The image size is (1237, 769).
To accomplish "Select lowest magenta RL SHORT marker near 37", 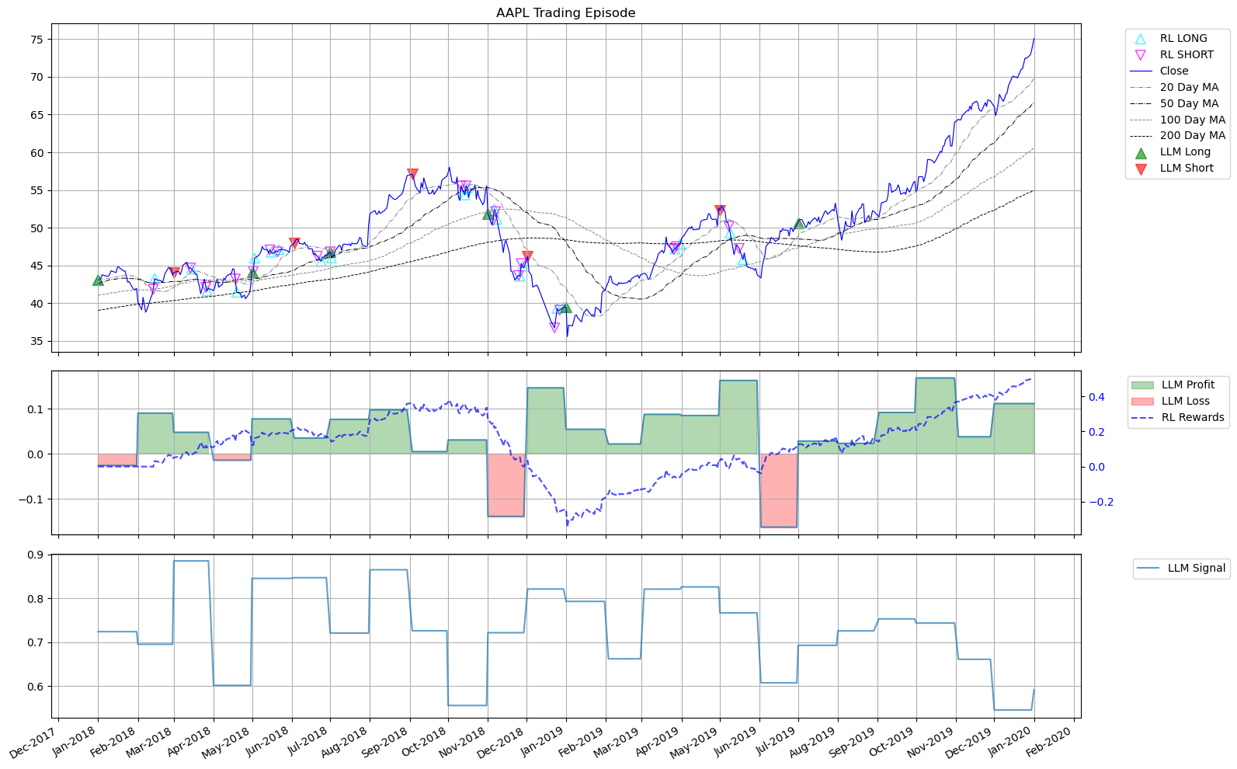I will coord(554,328).
